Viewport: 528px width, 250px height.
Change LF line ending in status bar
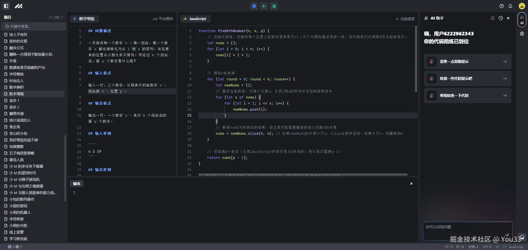click(497, 247)
